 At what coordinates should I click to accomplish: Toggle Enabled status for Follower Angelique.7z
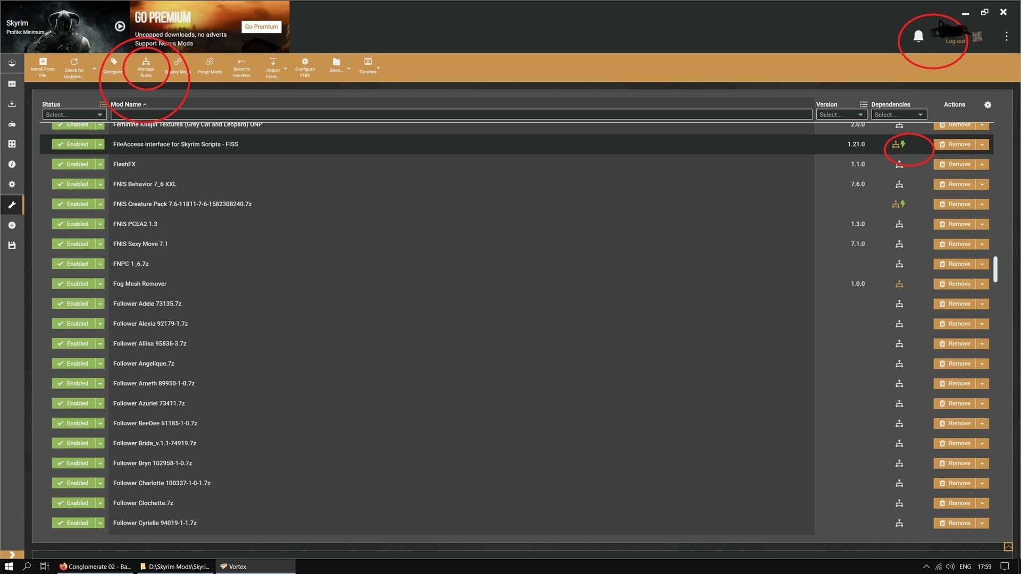[x=73, y=364]
